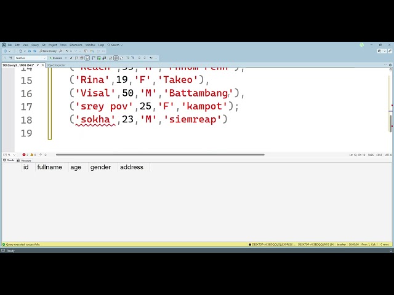Image resolution: width=394 pixels, height=295 pixels.
Task: Click the change connection icon
Action: (x=10, y=58)
